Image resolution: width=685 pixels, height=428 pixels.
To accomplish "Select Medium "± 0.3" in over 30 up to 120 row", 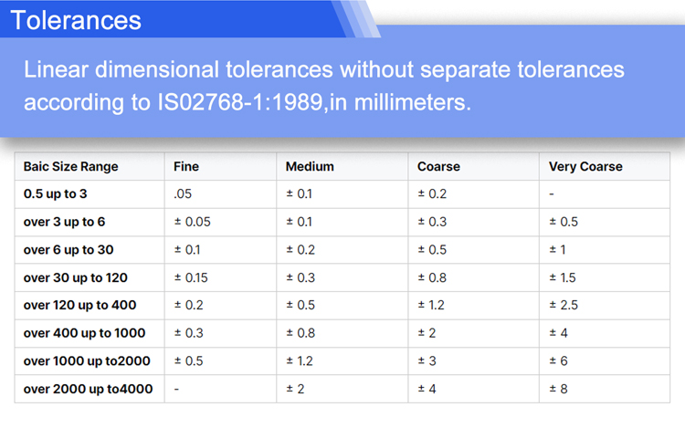I will point(300,278).
